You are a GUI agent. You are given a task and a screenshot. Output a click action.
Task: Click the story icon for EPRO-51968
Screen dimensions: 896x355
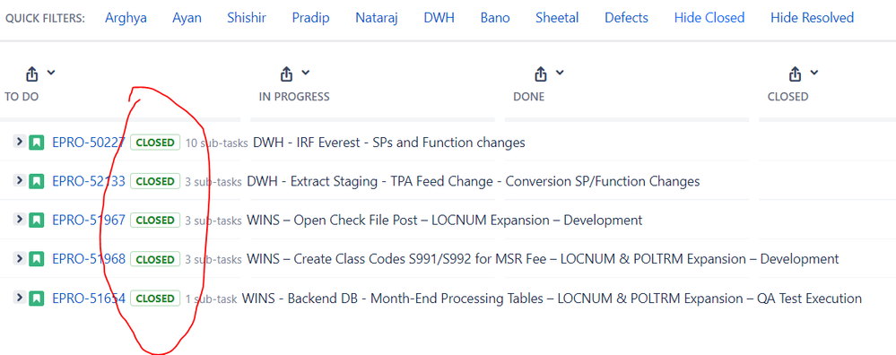37,259
